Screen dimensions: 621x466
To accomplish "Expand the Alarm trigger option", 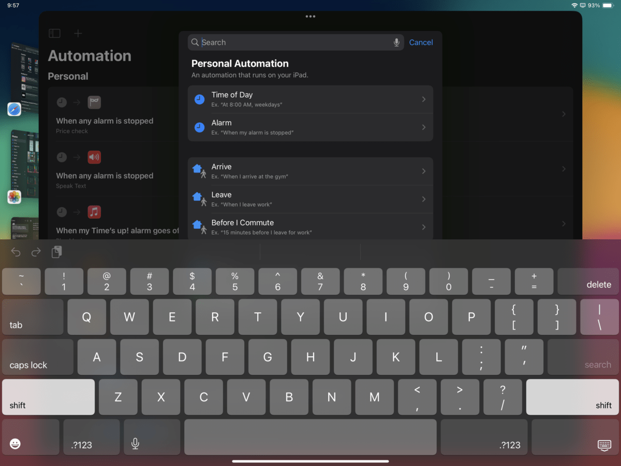I will point(310,127).
